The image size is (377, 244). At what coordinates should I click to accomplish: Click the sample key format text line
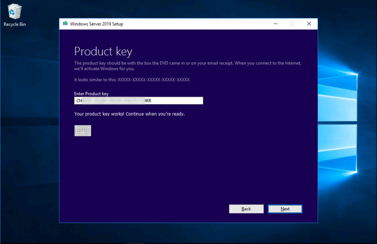coord(132,80)
